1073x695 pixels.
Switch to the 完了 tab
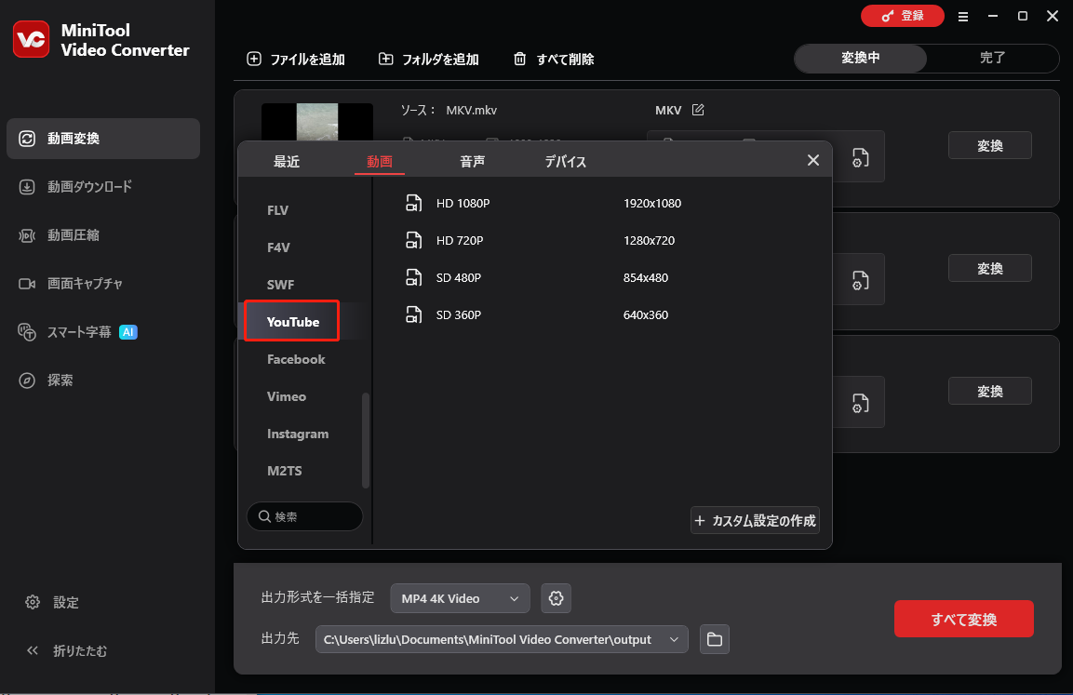(x=993, y=58)
